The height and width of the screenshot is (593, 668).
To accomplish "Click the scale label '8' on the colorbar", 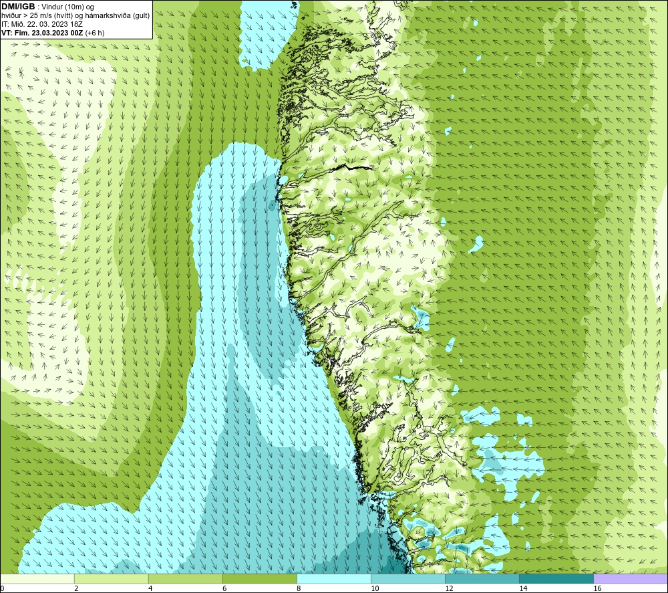I will click(x=299, y=588).
